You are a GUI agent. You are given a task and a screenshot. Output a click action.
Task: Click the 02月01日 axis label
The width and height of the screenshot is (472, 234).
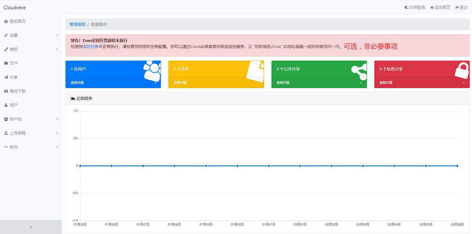coord(300,225)
